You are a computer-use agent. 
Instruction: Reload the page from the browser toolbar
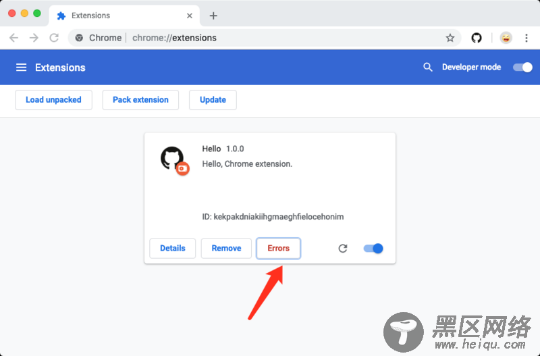tap(54, 38)
